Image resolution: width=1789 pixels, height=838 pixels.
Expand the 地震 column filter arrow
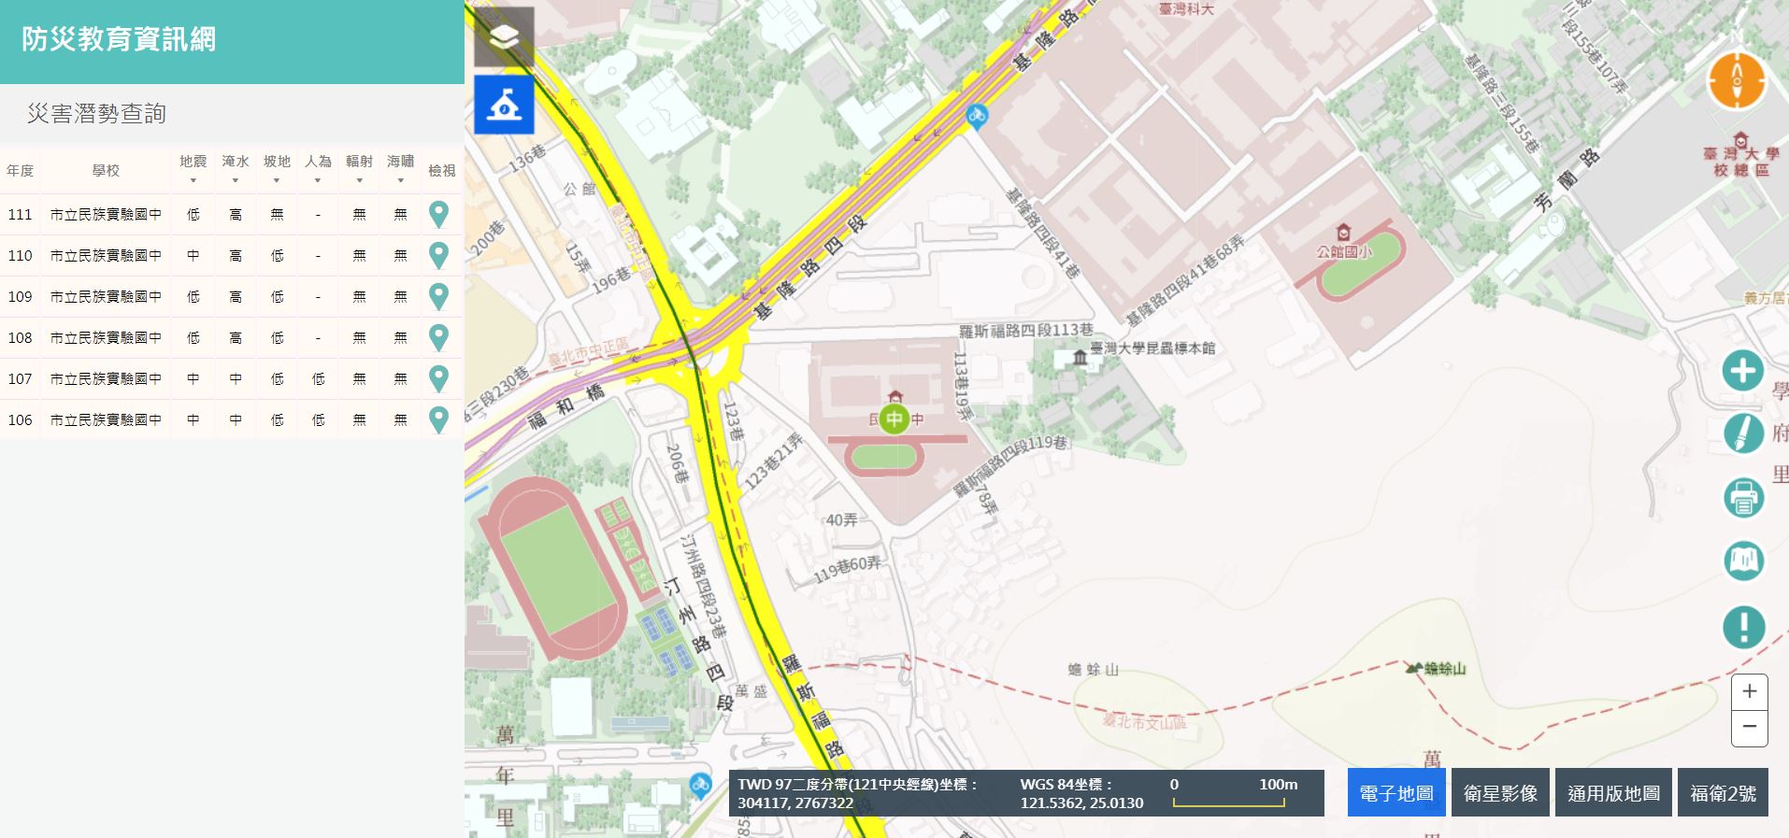click(x=193, y=180)
